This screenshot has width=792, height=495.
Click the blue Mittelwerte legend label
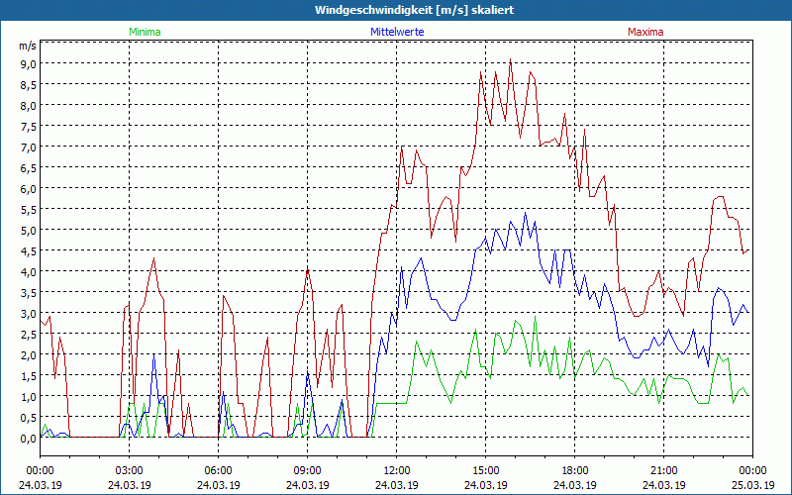click(396, 32)
